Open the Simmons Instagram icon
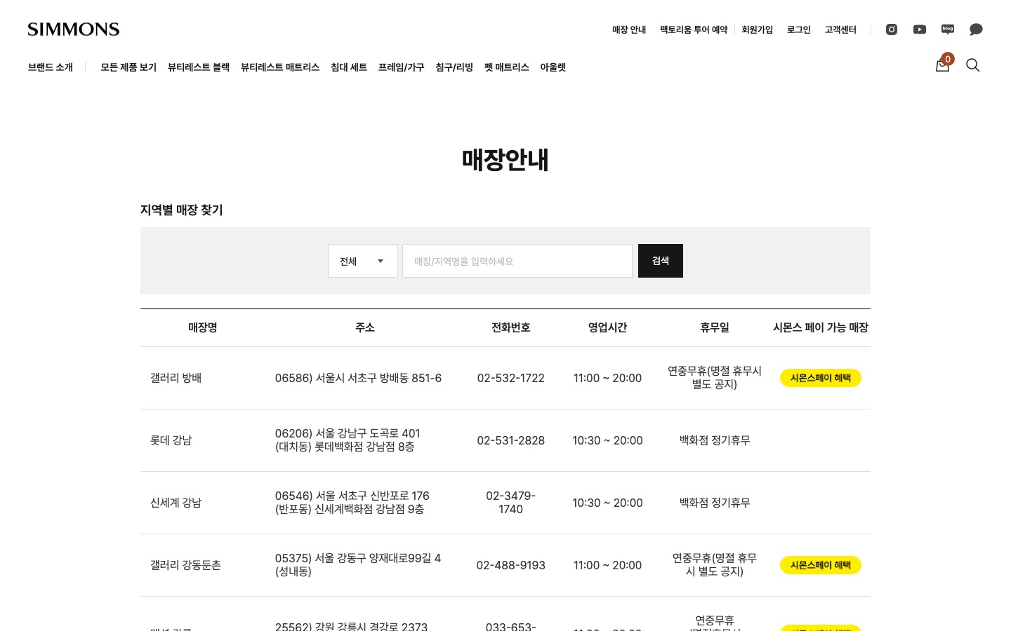The image size is (1011, 631). (x=892, y=29)
